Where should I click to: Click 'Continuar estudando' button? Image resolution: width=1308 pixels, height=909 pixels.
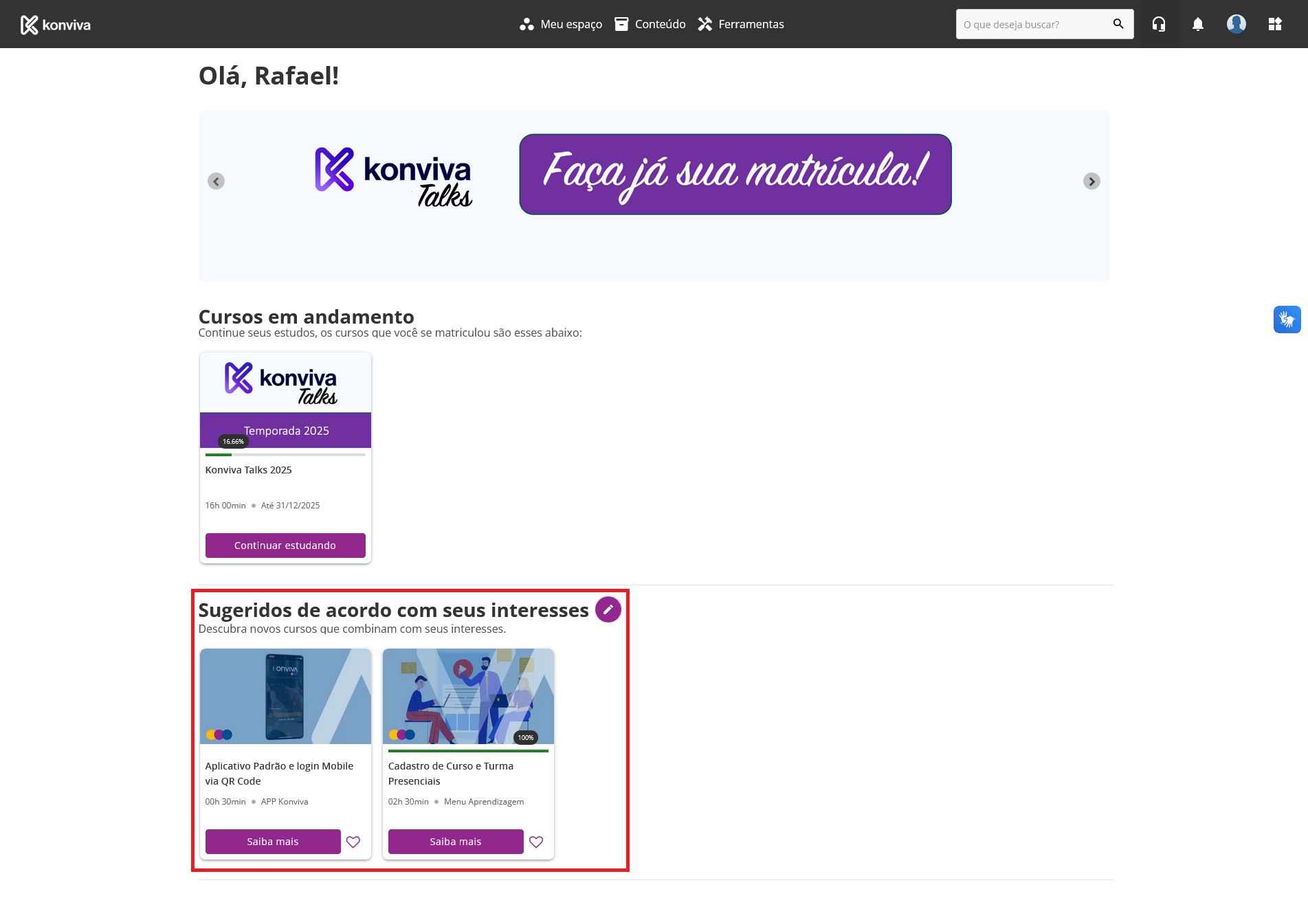tap(285, 546)
